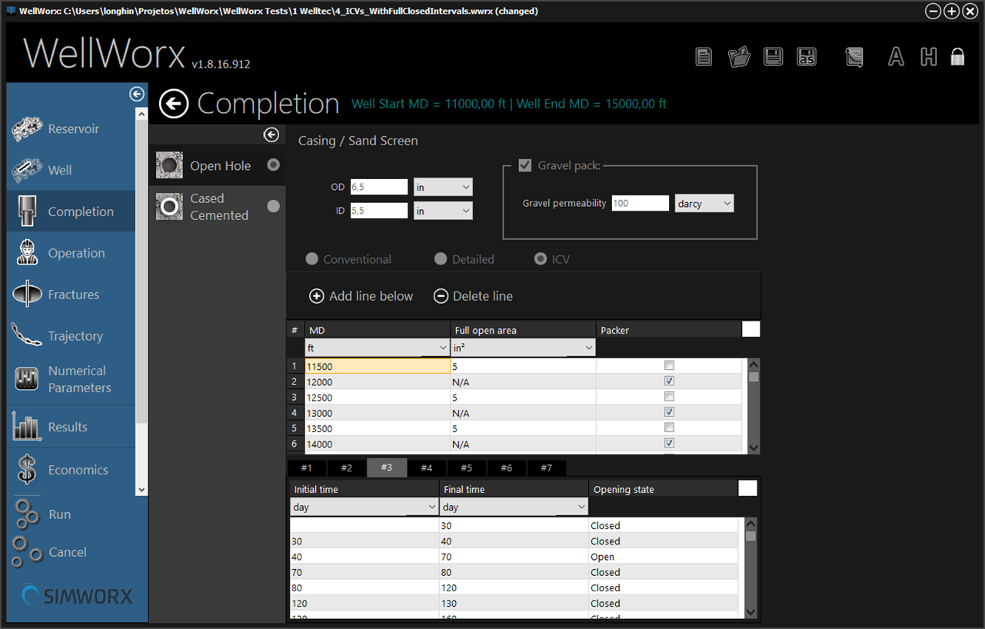Expand the Gravel permeability darcy unit dropdown

point(704,204)
